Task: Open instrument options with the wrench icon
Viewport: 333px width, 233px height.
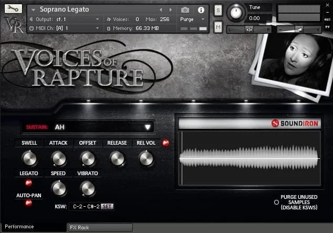Action: (x=13, y=9)
